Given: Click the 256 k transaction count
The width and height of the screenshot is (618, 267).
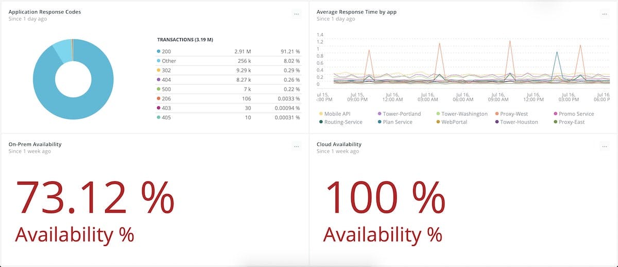Looking at the screenshot, I should (x=244, y=61).
